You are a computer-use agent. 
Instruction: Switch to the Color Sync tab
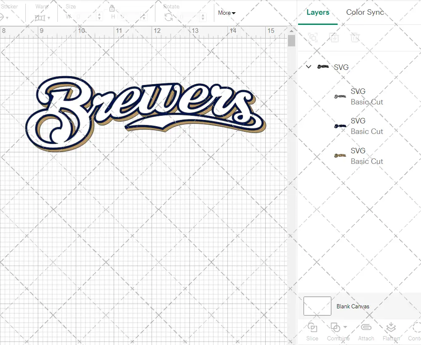coord(365,12)
